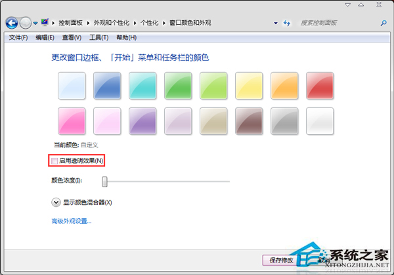Pick the orange color swatch

(x=284, y=86)
